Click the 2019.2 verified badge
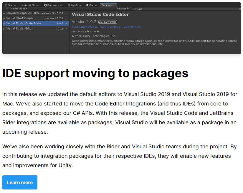The width and height of the screenshot is (243, 193). [x=108, y=22]
